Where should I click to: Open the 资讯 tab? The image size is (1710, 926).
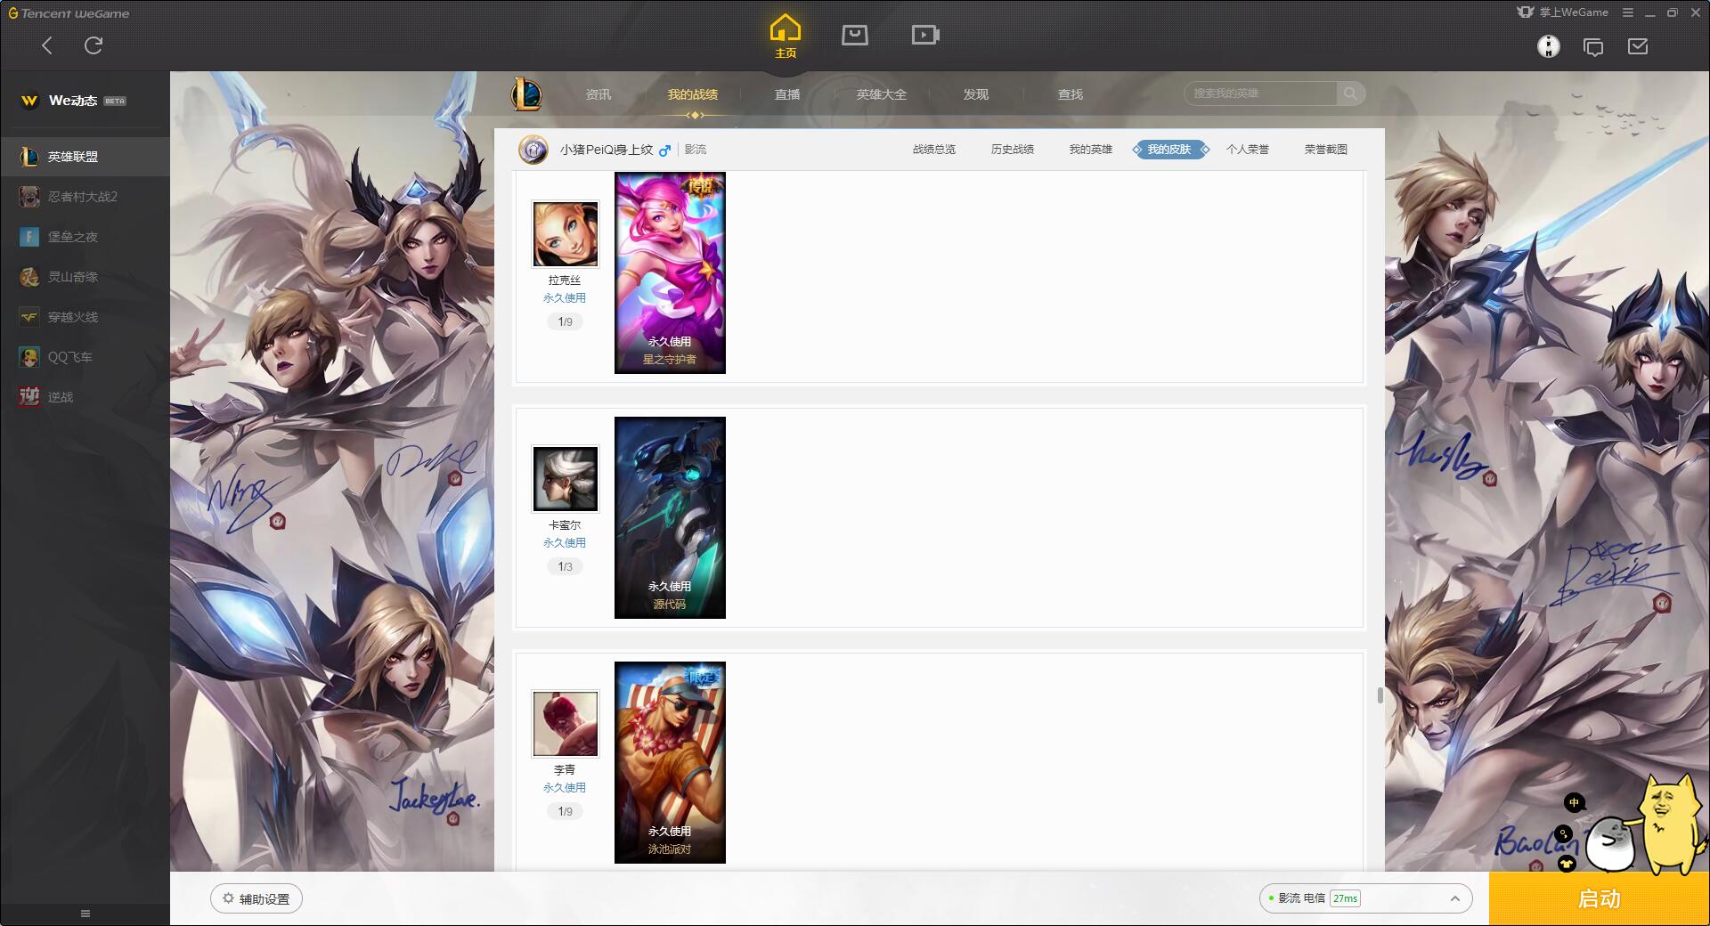pos(598,94)
